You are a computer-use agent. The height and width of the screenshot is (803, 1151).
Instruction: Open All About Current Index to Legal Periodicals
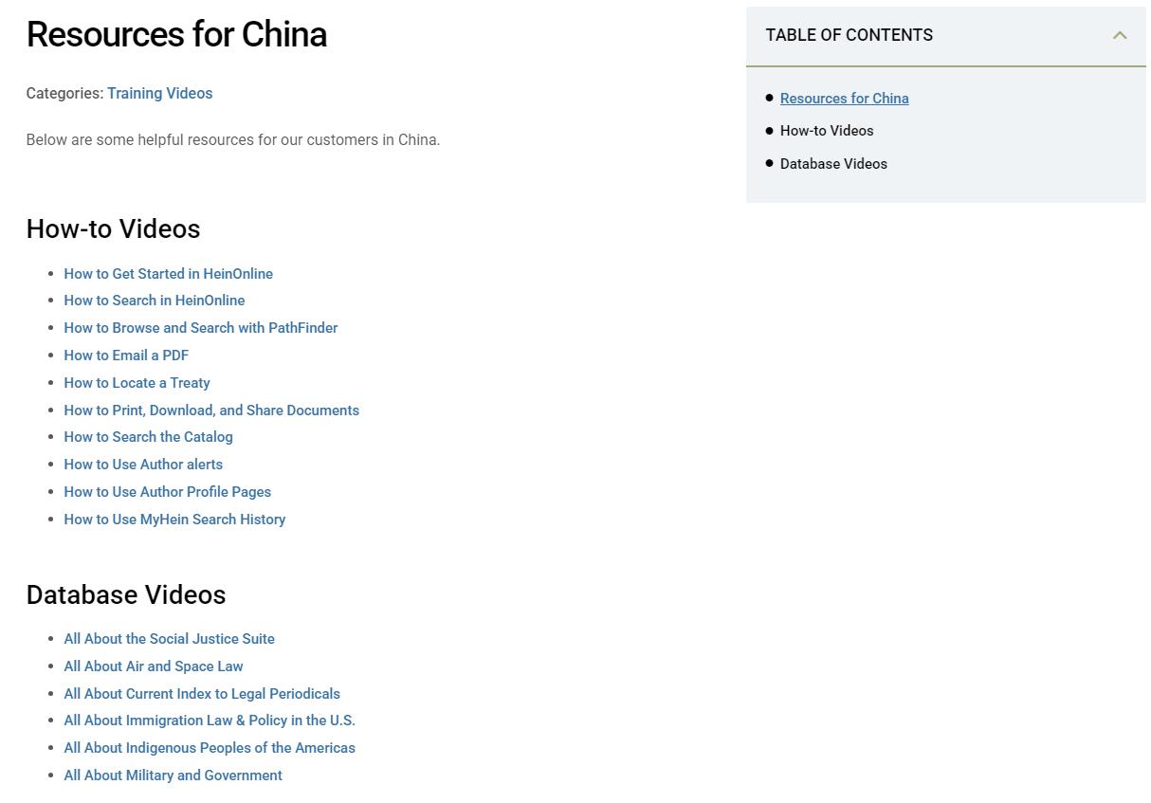(x=202, y=694)
